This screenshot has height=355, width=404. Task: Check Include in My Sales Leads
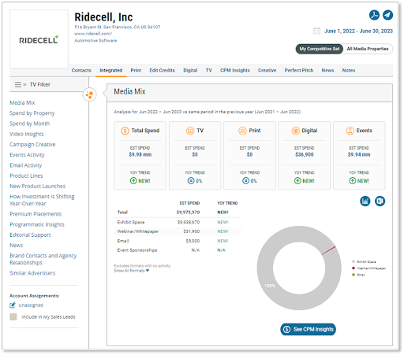pyautogui.click(x=13, y=316)
